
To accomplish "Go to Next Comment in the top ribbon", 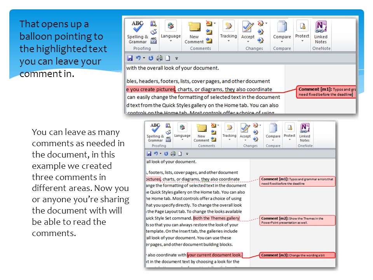I will tap(209, 40).
